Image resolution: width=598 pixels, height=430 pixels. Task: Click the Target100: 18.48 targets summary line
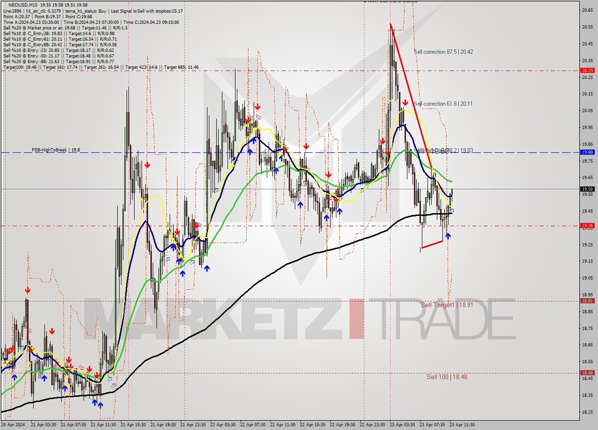tap(101, 67)
